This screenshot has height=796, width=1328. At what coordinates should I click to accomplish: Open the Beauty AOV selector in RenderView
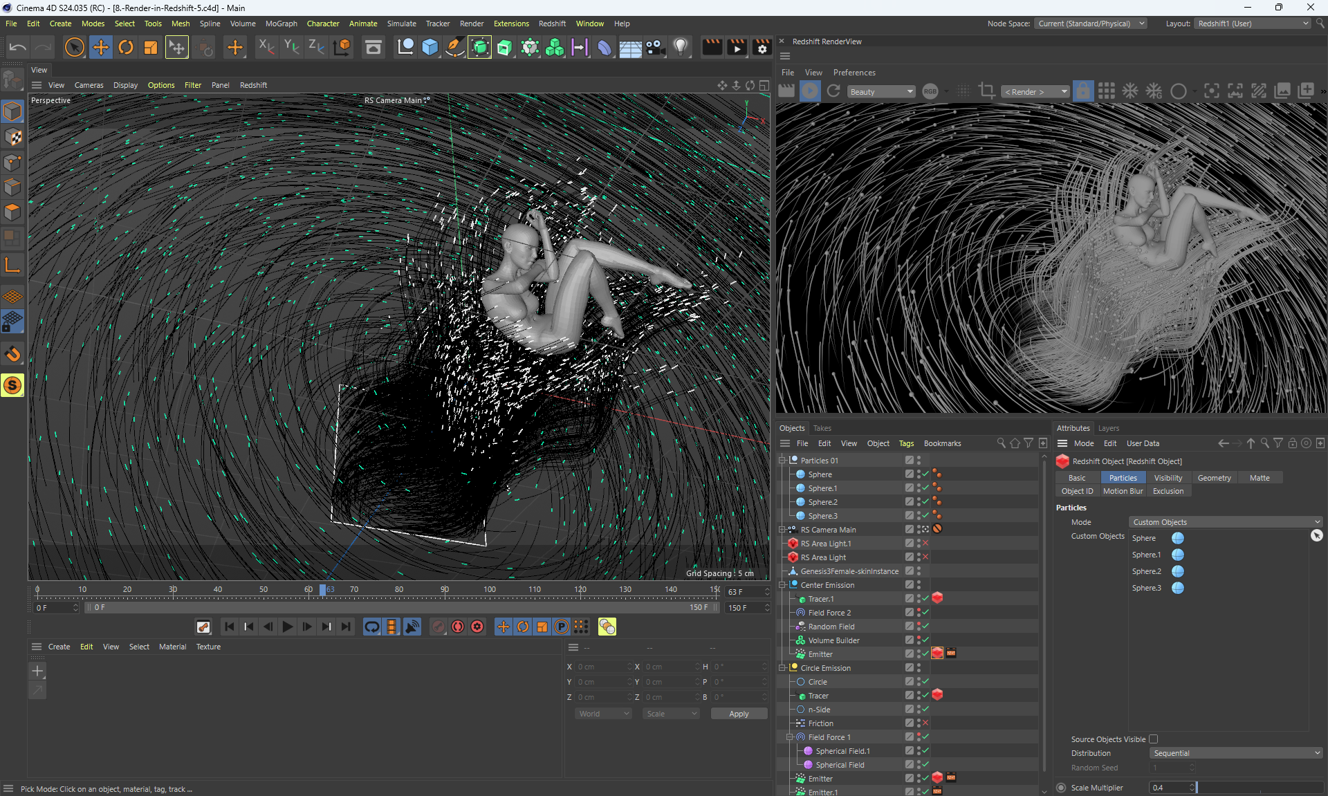(x=881, y=92)
